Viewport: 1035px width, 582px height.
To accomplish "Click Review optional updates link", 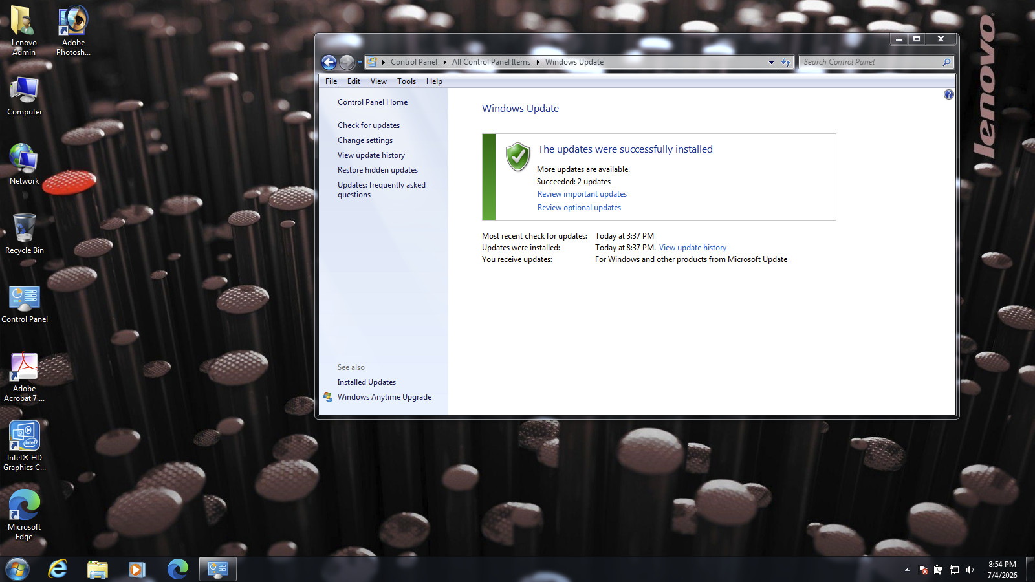I will tap(579, 208).
